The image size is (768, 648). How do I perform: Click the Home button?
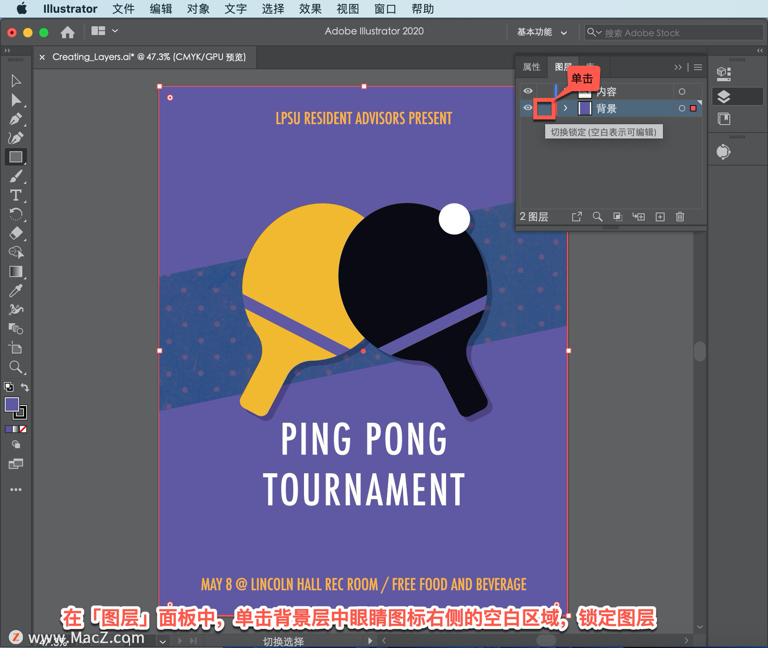click(x=67, y=32)
